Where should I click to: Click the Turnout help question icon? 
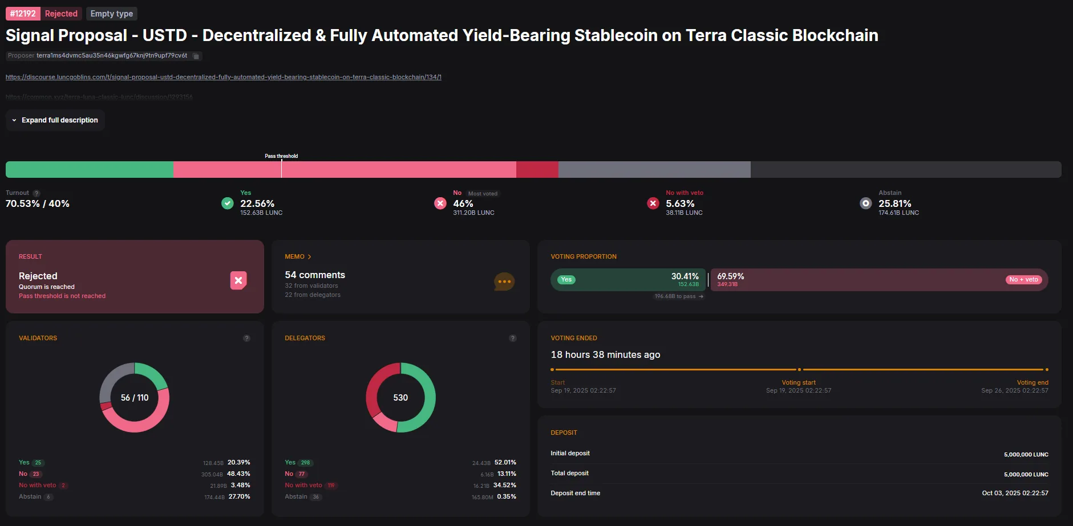click(37, 193)
